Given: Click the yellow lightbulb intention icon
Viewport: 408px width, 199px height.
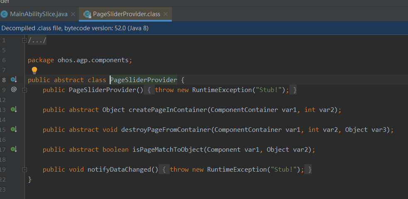Looking at the screenshot, I should click(34, 70).
